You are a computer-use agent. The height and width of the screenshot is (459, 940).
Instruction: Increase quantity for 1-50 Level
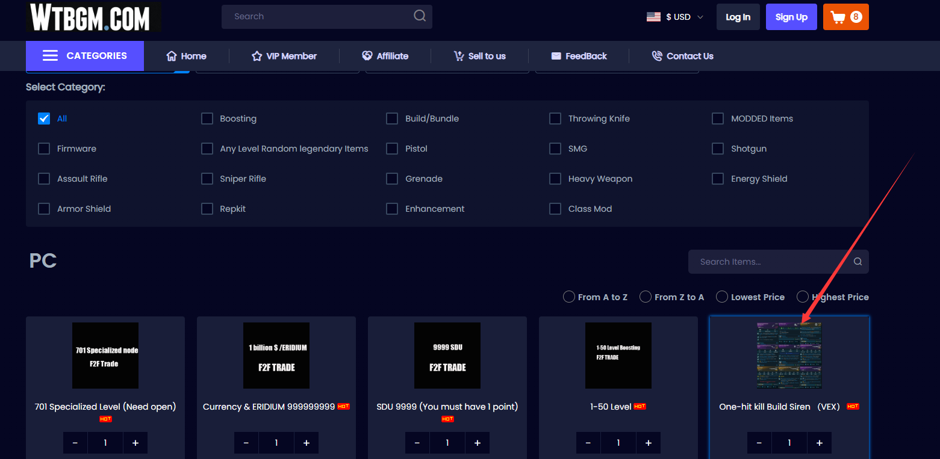coord(649,443)
